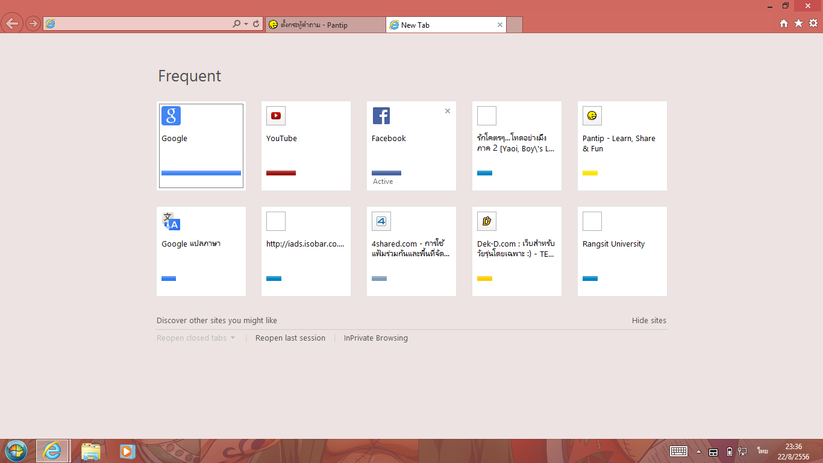Open the Facebook tile
This screenshot has width=823, height=463.
coord(411,146)
